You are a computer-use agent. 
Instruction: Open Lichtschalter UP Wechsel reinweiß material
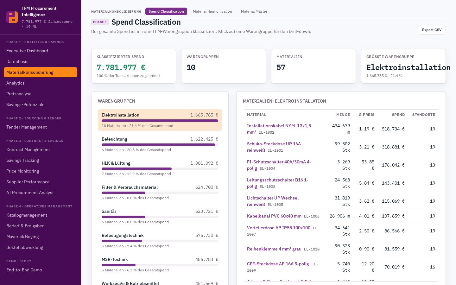pos(273,201)
